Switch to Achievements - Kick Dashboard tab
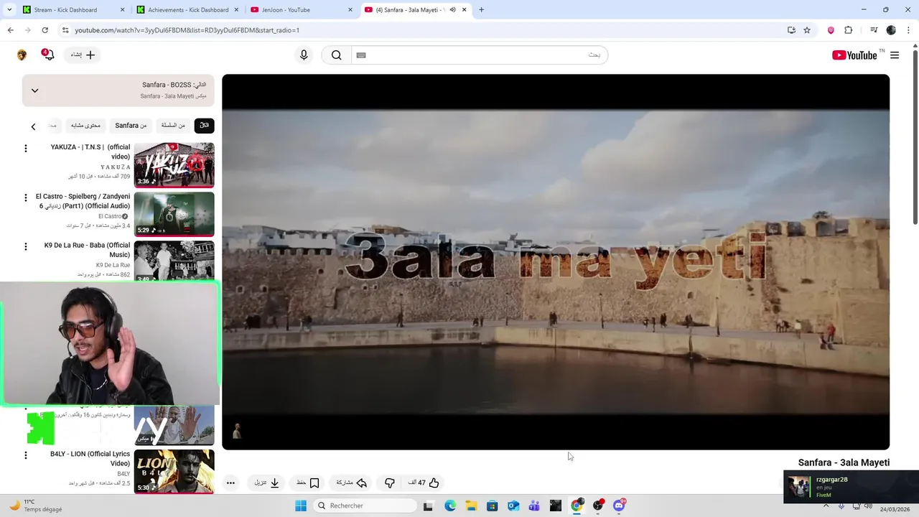Viewport: 919px width, 517px height. 188,10
